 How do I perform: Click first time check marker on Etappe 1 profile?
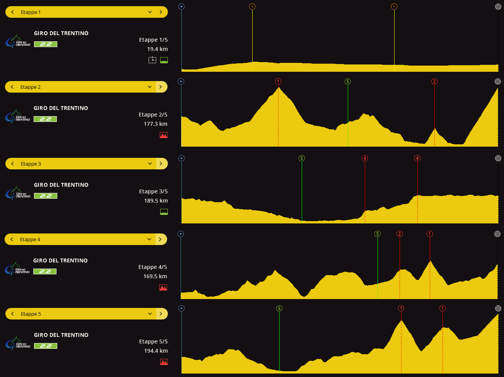[x=252, y=7]
